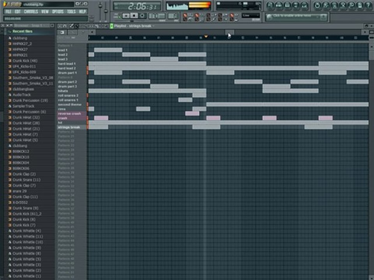
Task: Toggle the browser shortcut icon
Action: (296, 5)
